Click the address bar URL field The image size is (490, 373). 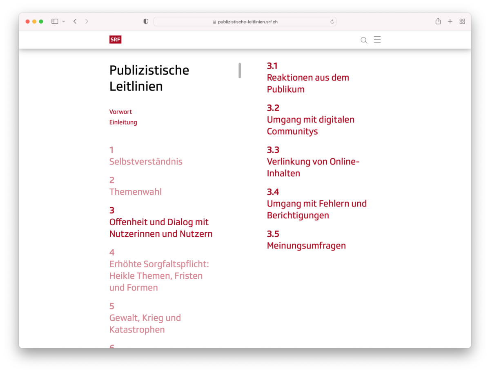pyautogui.click(x=245, y=22)
